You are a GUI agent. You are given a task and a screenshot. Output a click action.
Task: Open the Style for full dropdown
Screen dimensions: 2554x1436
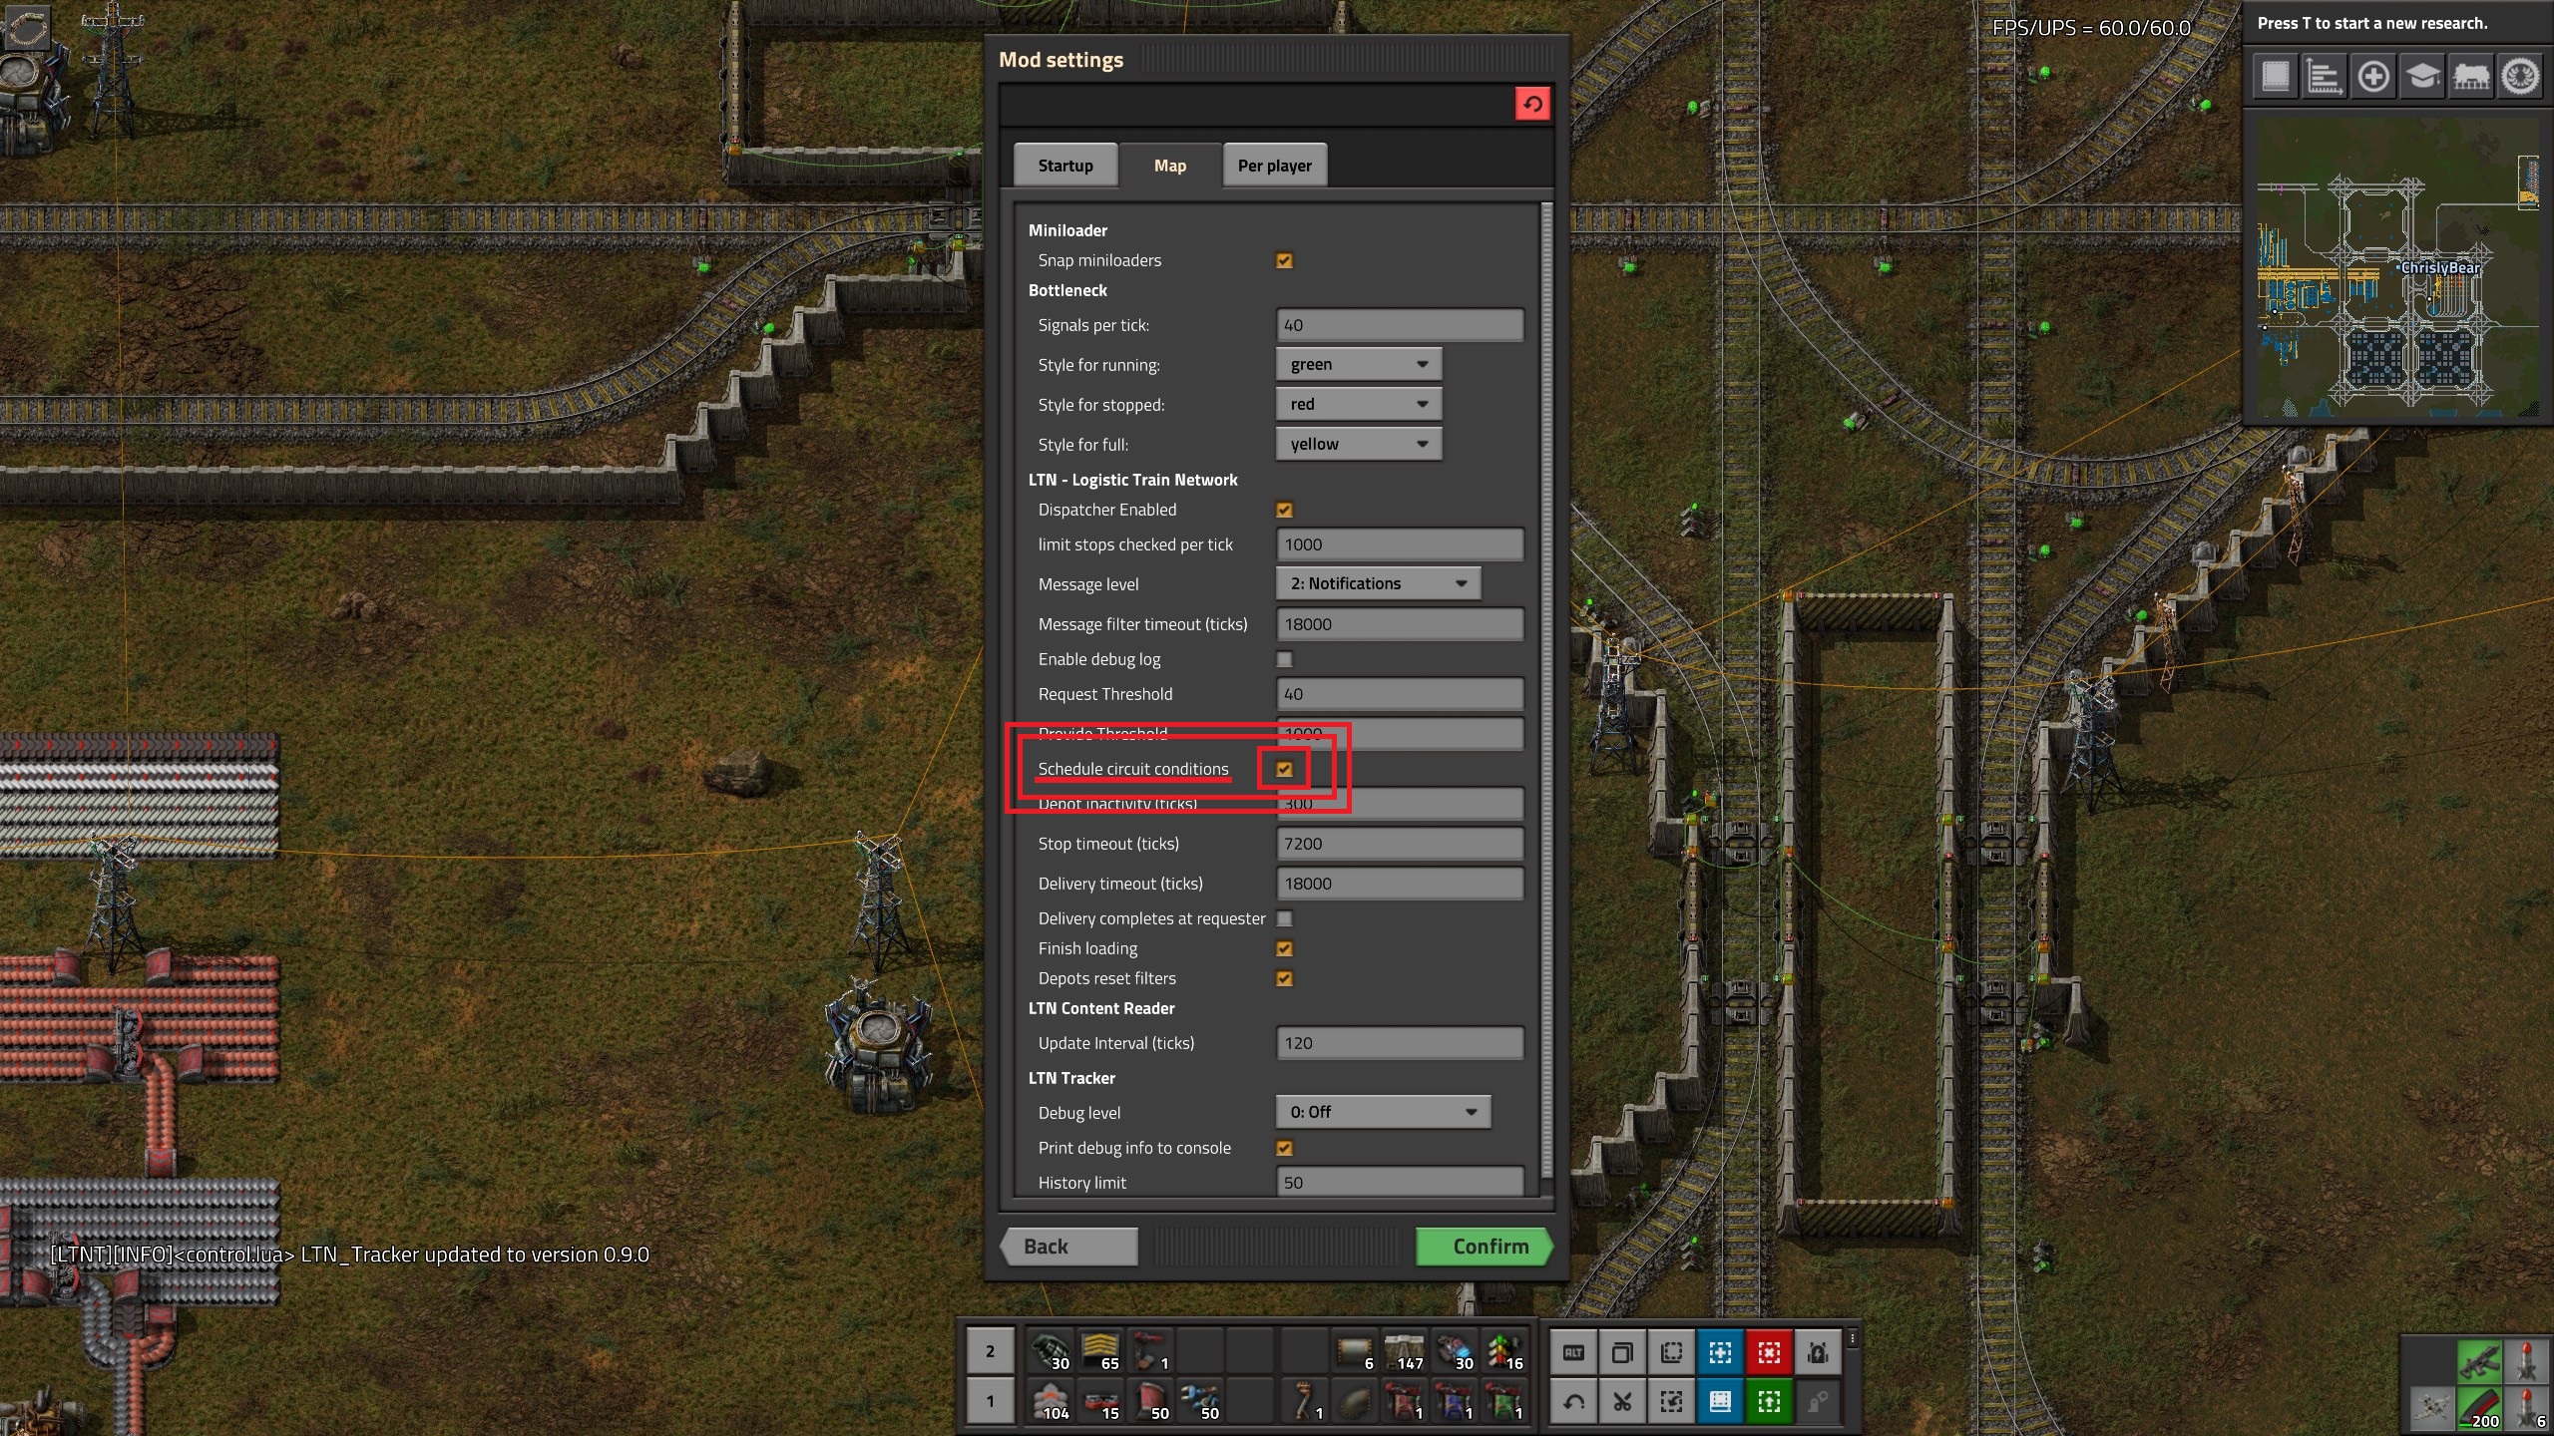pyautogui.click(x=1359, y=444)
